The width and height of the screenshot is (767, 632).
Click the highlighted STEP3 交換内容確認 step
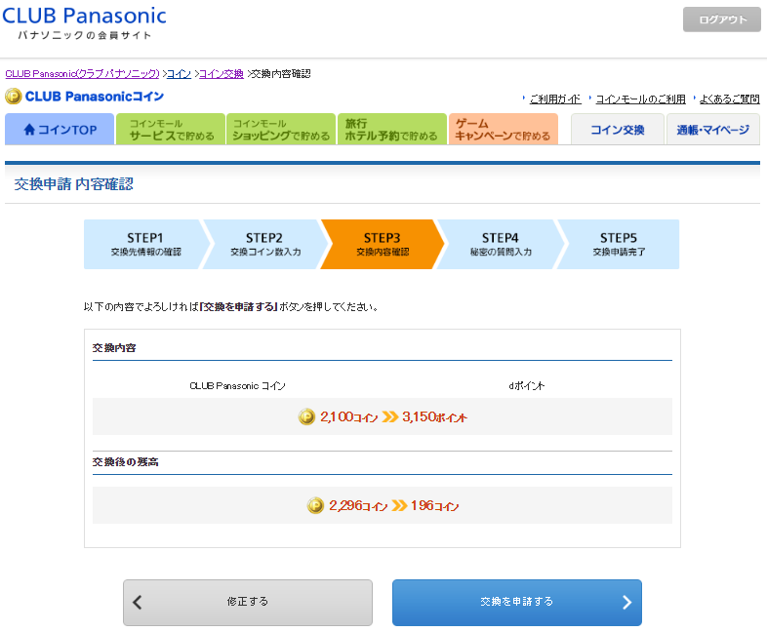383,244
